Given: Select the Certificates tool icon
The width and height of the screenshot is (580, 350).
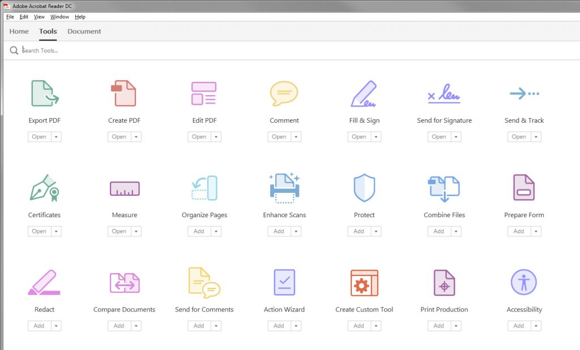Looking at the screenshot, I should click(x=44, y=188).
